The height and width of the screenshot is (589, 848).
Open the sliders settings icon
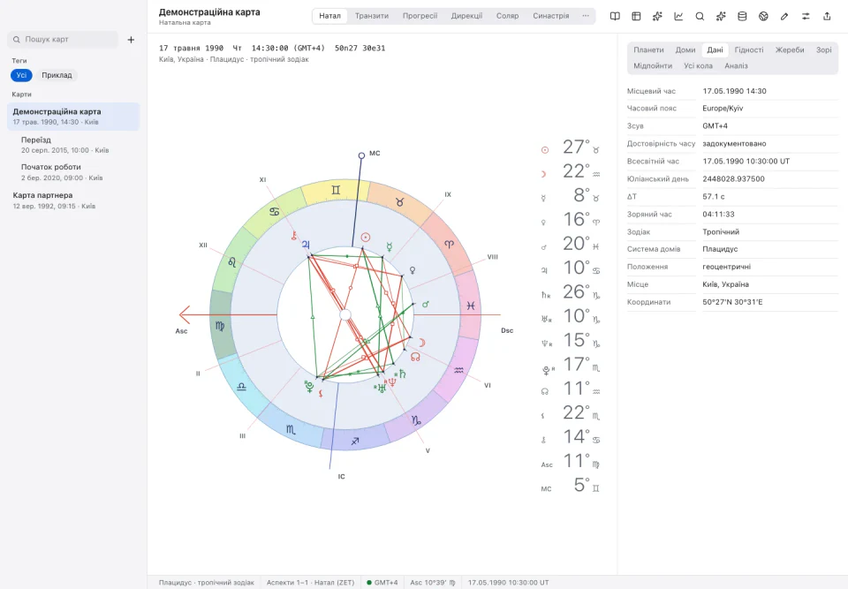point(806,16)
